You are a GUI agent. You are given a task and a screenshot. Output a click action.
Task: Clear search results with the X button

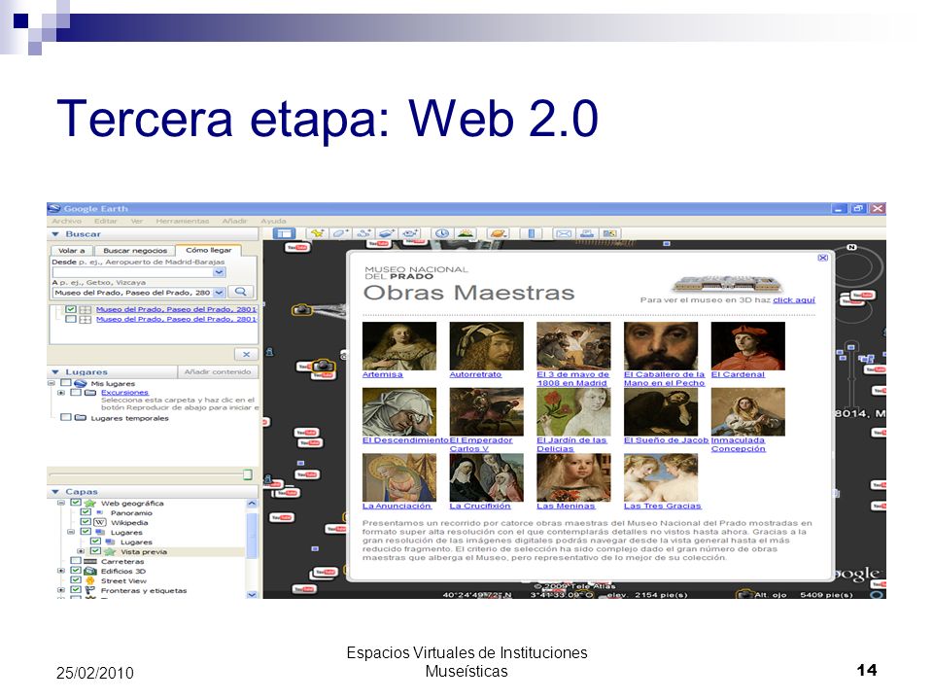[x=246, y=354]
